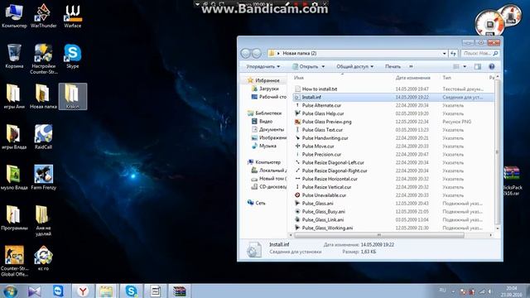
Task: Open the Видео library
Action: click(x=266, y=122)
